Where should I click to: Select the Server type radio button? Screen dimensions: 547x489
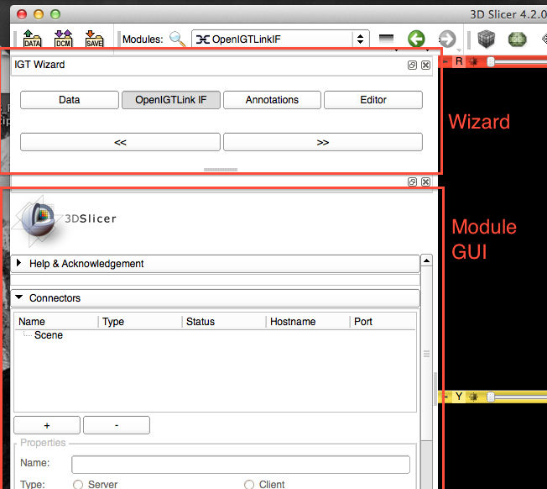pyautogui.click(x=78, y=485)
